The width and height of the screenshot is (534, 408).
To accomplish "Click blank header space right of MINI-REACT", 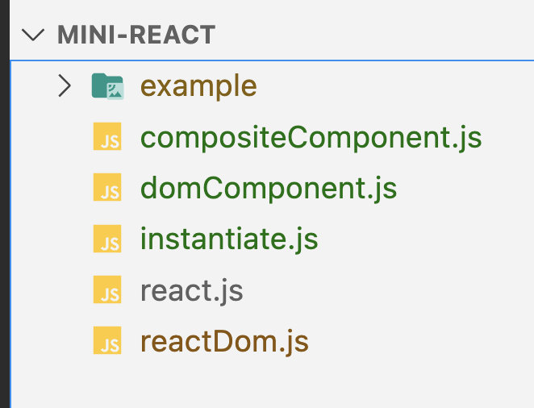I will click(371, 35).
